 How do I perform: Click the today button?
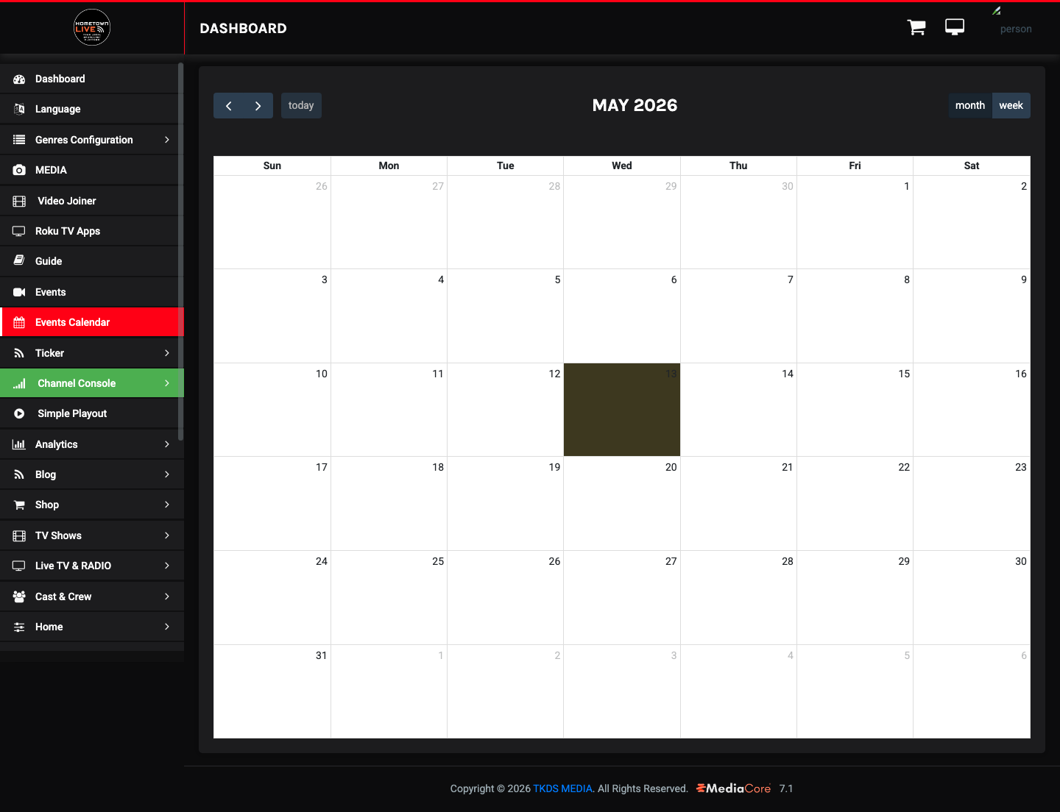[x=301, y=105]
